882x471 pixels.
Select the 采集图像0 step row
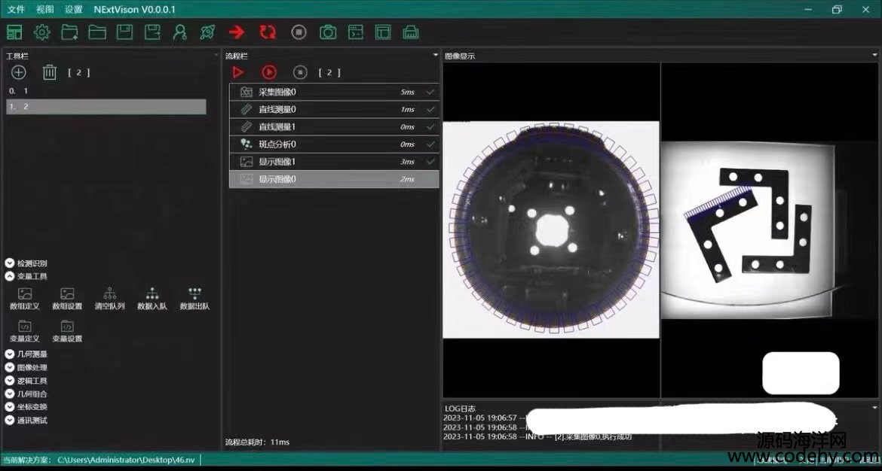[334, 92]
